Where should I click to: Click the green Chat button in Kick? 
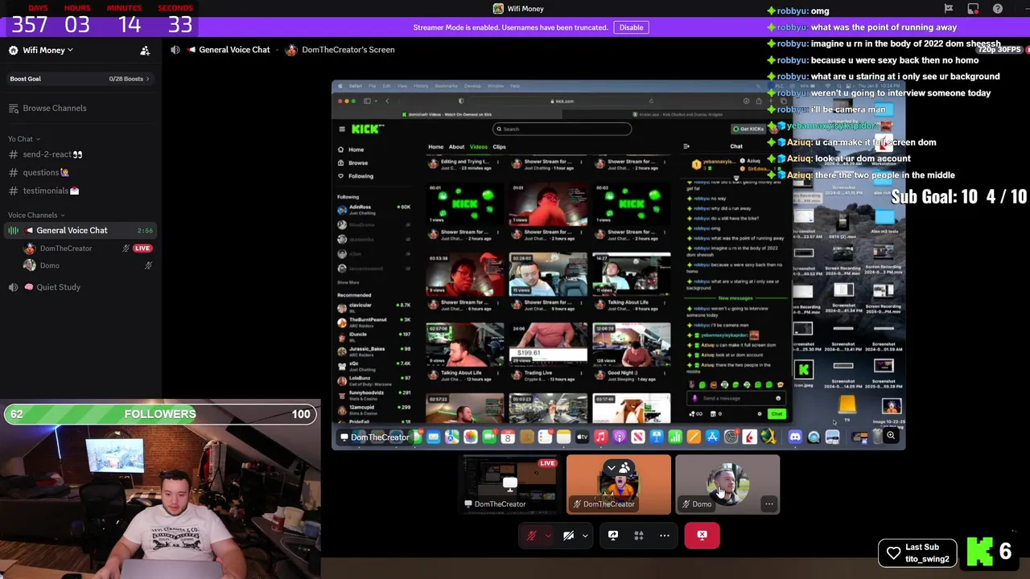(777, 414)
